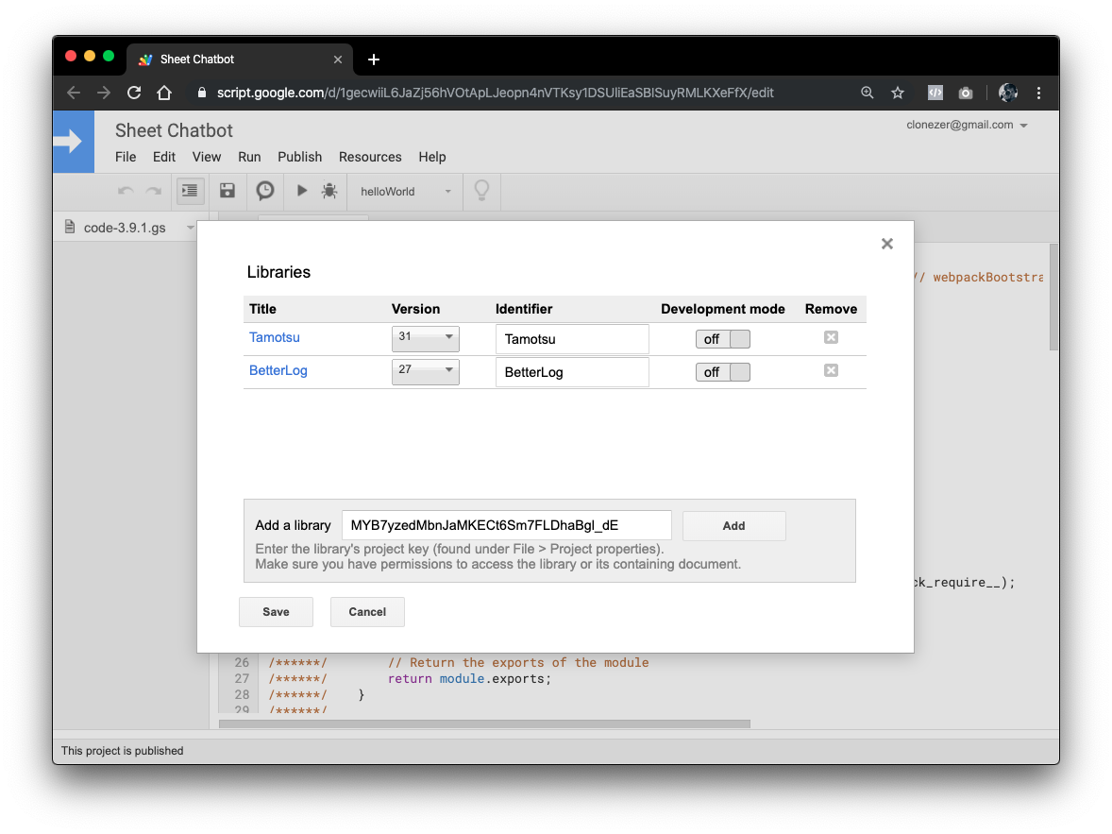Image resolution: width=1112 pixels, height=834 pixels.
Task: Open the clonezer@gmail.com account dropdown
Action: [x=967, y=125]
